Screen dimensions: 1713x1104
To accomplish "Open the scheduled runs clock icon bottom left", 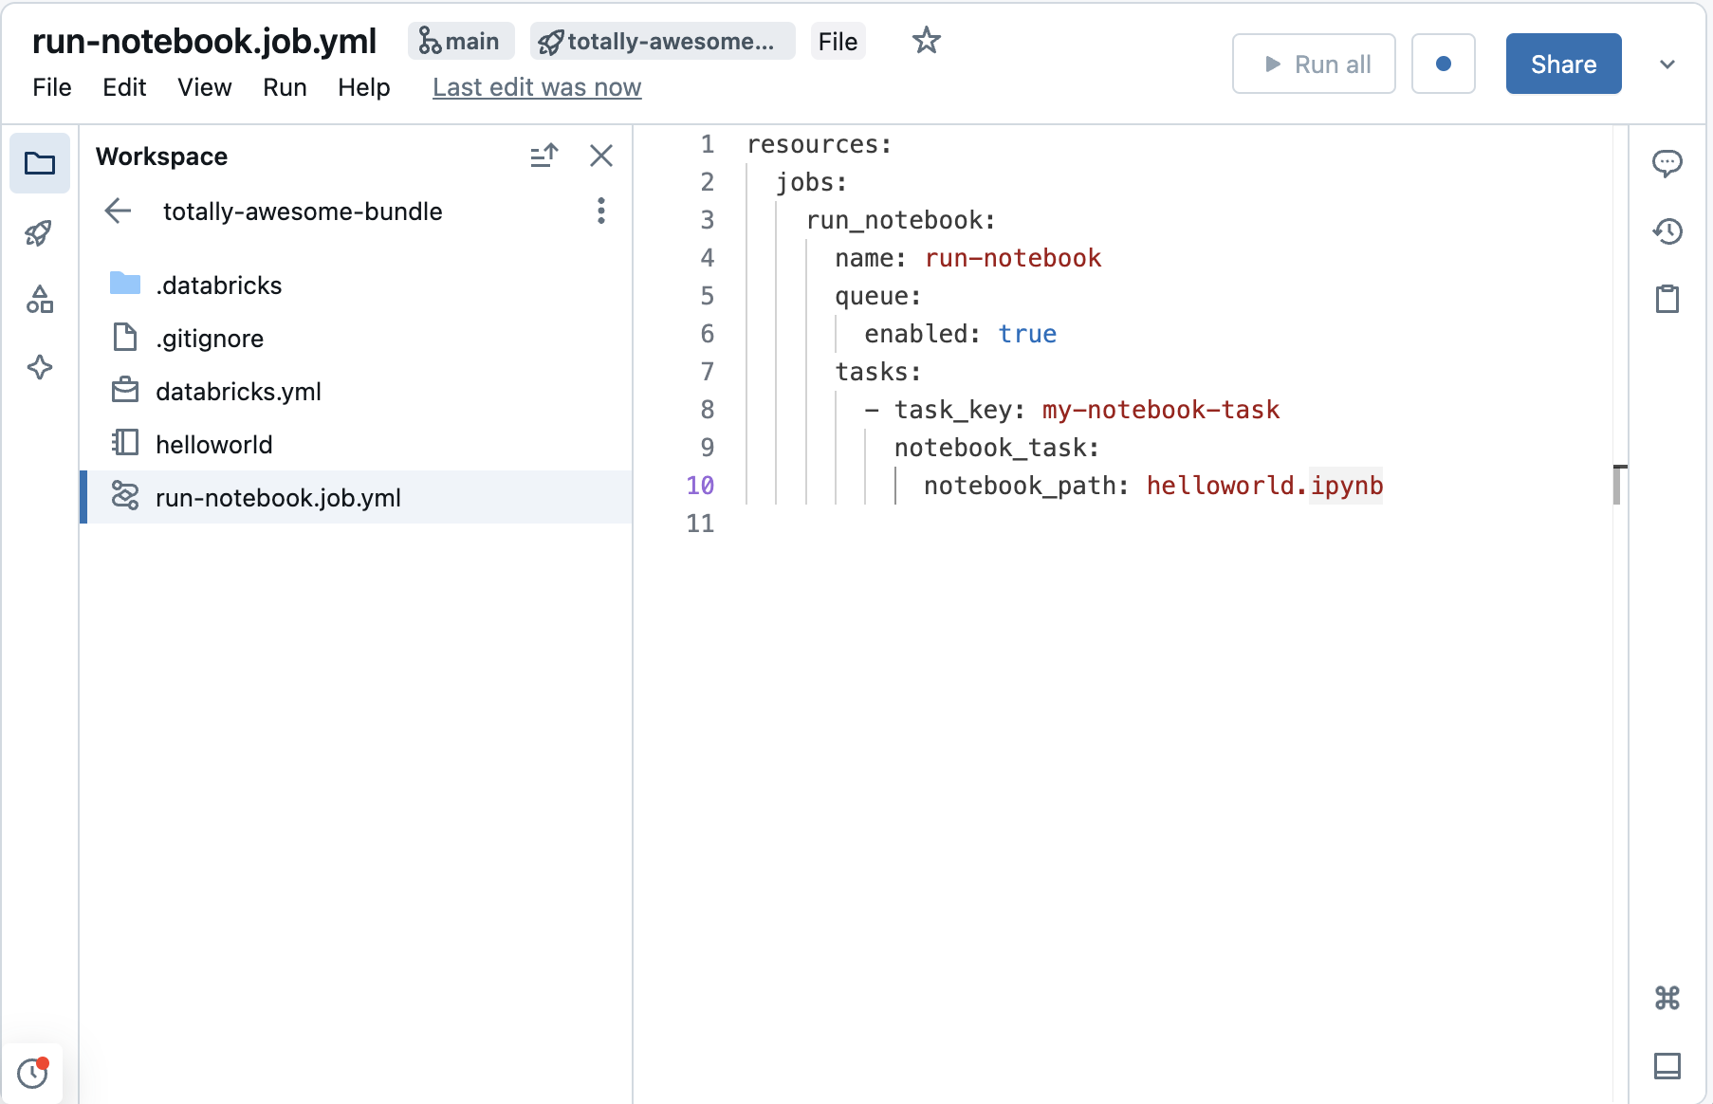I will [x=33, y=1073].
